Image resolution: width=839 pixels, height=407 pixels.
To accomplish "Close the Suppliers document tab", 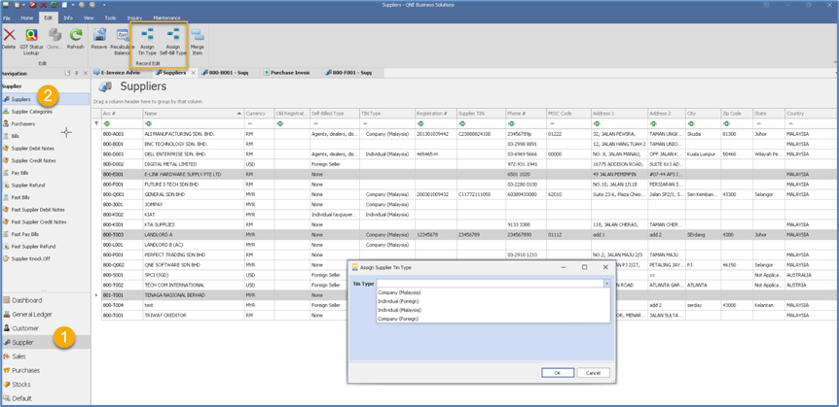I will coord(193,72).
